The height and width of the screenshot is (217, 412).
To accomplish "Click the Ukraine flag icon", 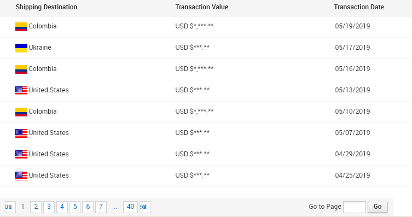I will point(21,48).
